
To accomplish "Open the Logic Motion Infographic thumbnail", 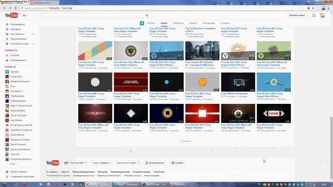I will [238, 82].
